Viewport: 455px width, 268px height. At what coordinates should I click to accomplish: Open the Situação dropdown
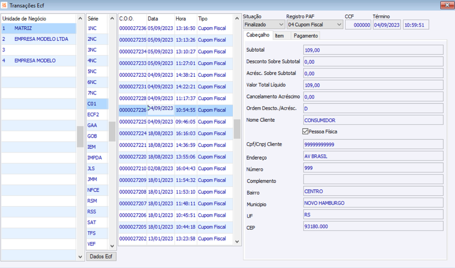coord(264,24)
